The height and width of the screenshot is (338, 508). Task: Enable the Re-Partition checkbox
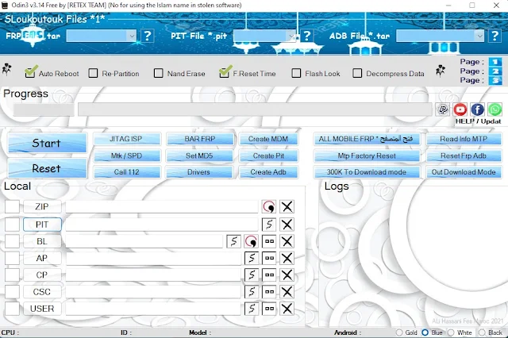point(93,73)
